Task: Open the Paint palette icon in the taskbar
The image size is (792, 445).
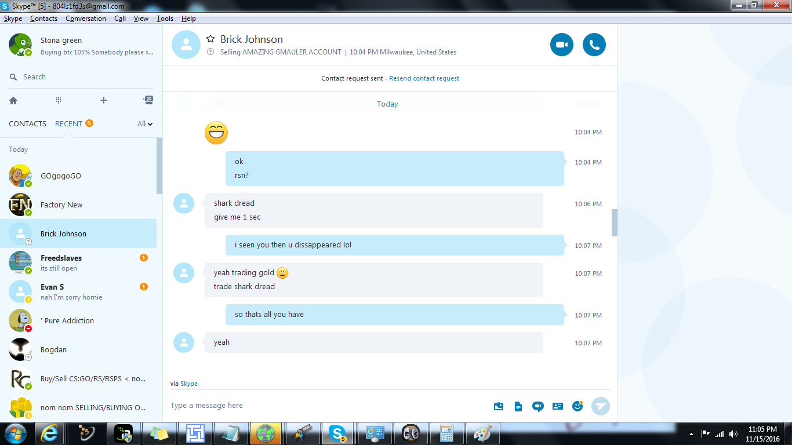Action: (482, 433)
